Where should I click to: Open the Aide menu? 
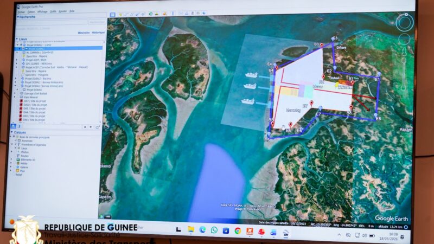(72, 11)
